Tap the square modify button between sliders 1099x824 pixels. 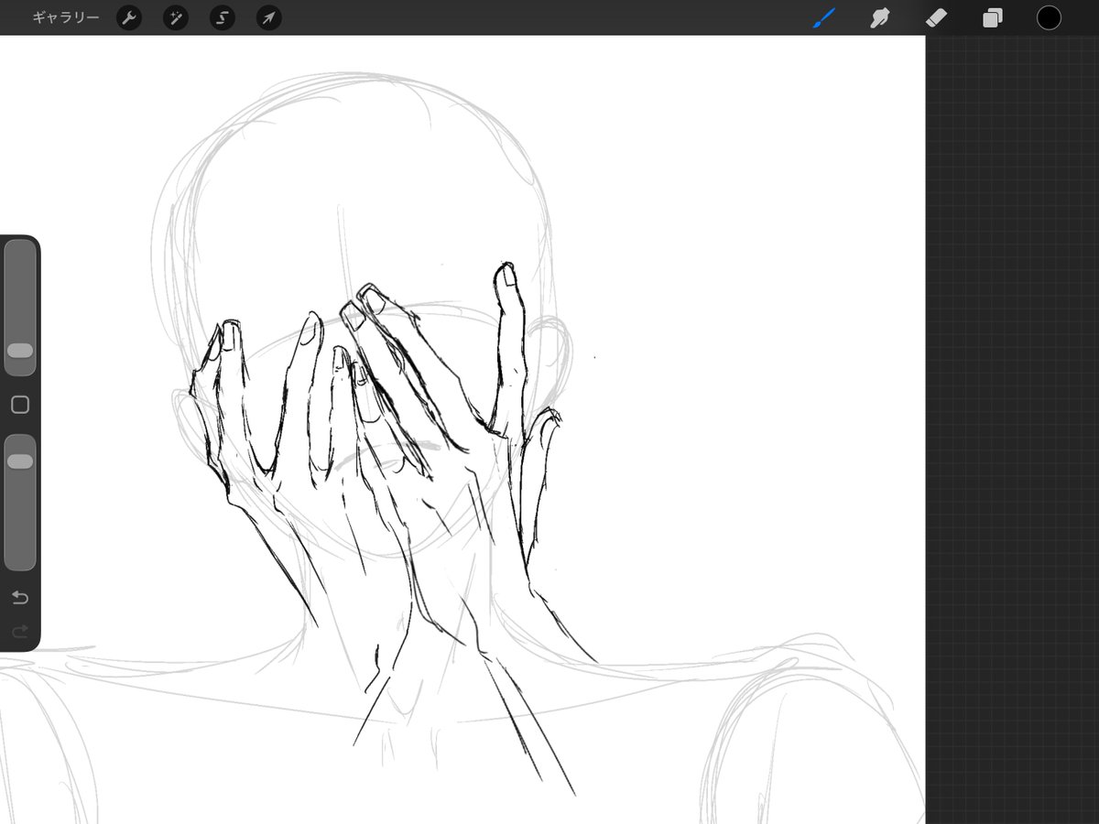coord(20,405)
